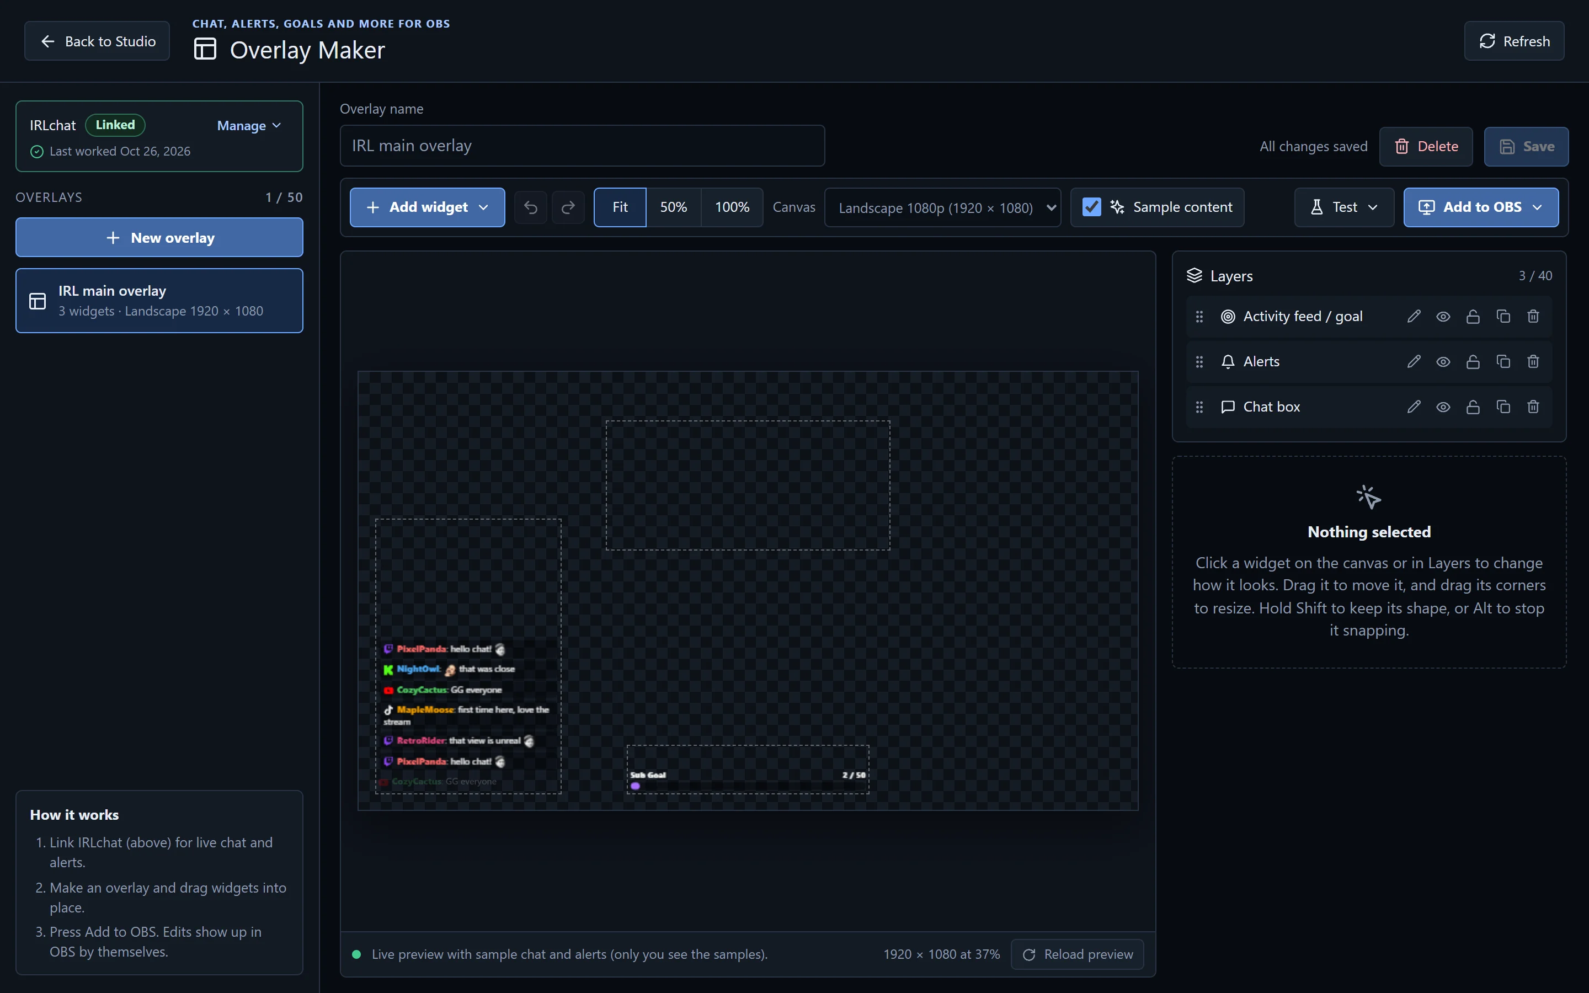
Task: Set zoom to 100%
Action: coord(732,207)
